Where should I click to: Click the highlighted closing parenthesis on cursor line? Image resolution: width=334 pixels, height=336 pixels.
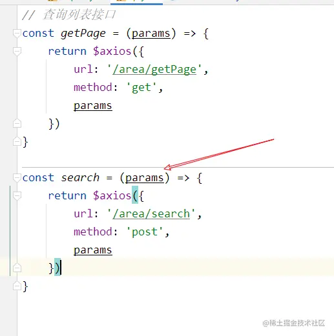[x=57, y=267]
